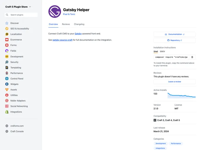The height and width of the screenshot is (150, 202).
Task: Click the Integrations Shopify-style icon
Action: click(7, 112)
